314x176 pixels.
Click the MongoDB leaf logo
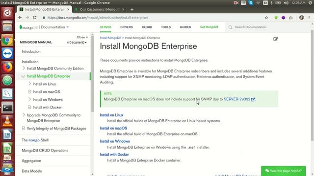coord(21,27)
